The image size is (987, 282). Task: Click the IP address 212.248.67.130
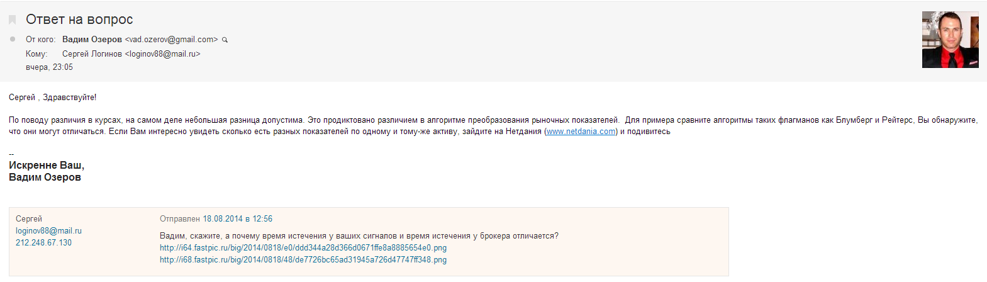click(43, 243)
